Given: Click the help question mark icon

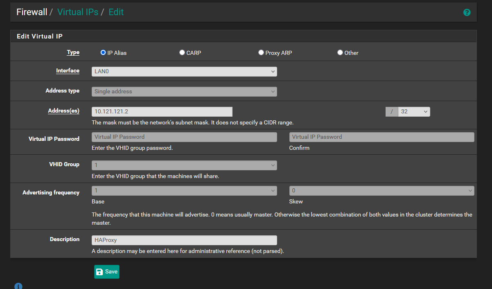Looking at the screenshot, I should [467, 13].
